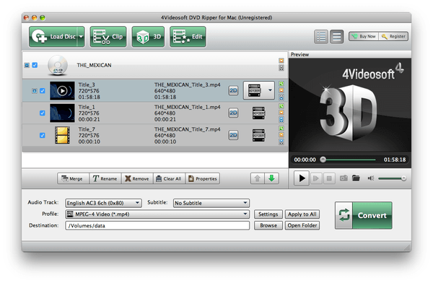Click the Clear All button
The image size is (433, 283).
pyautogui.click(x=169, y=178)
